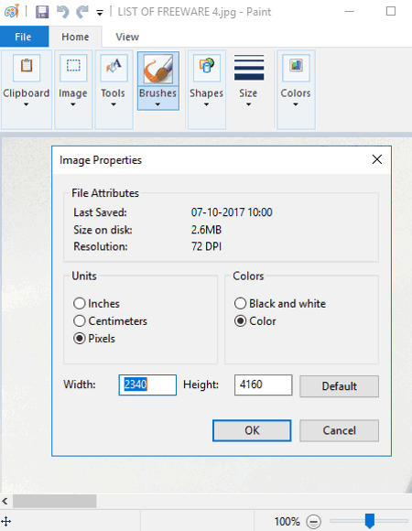Screen dimensions: 412x531
Task: Click the Colors palette icon
Action: click(x=296, y=68)
